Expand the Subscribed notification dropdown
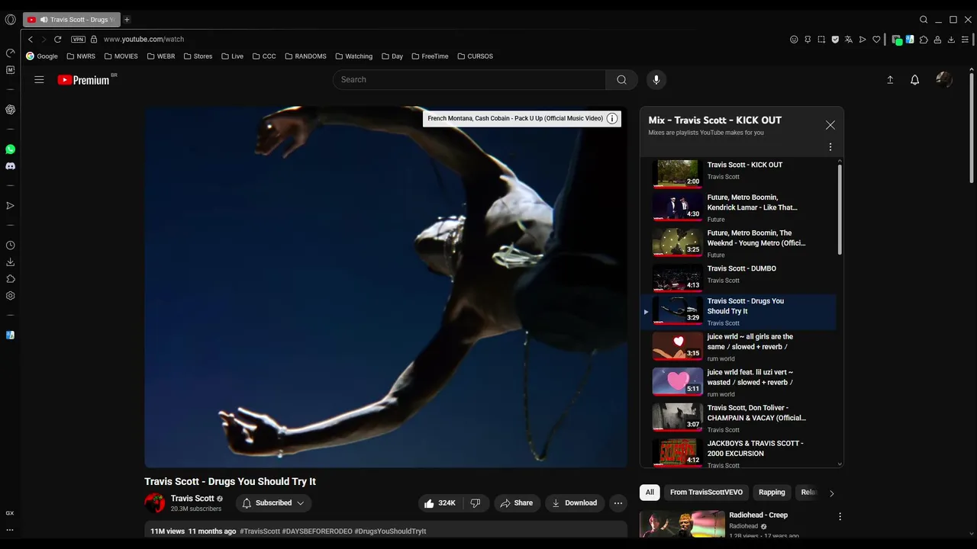The image size is (977, 549). 273,503
